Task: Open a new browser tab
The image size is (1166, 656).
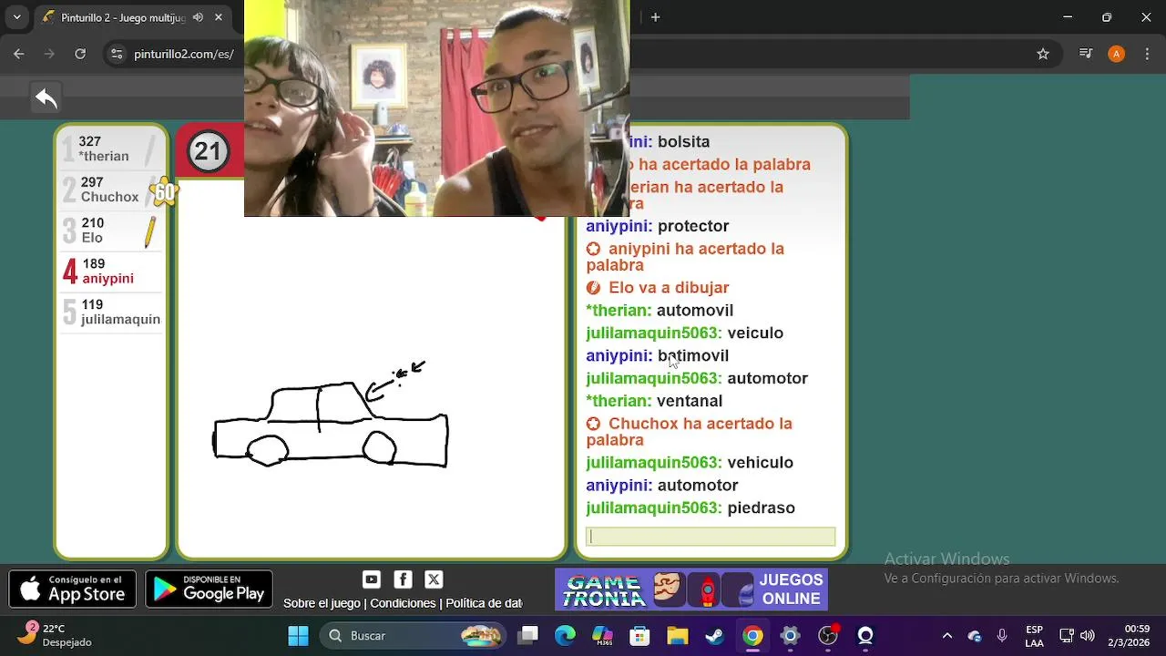Action: point(655,17)
